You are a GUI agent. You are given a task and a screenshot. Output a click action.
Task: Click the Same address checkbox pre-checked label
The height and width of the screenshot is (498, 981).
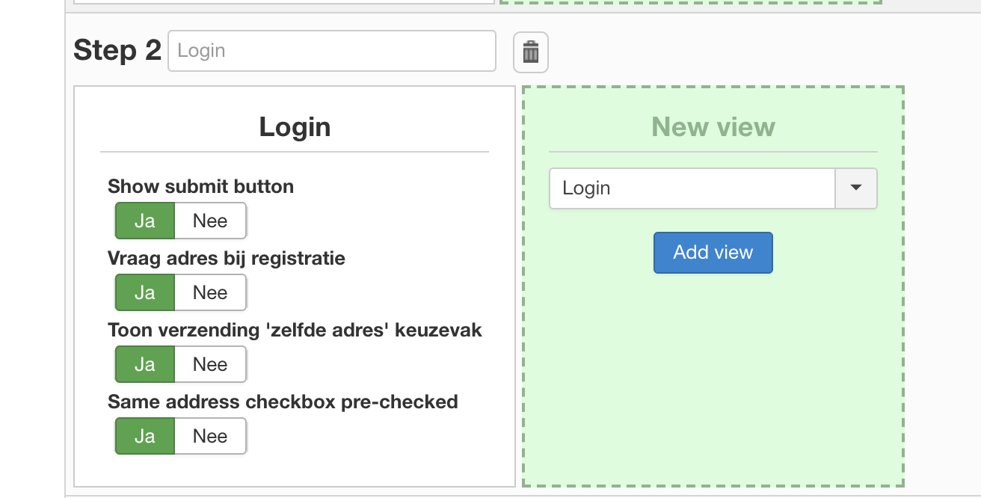(x=283, y=402)
